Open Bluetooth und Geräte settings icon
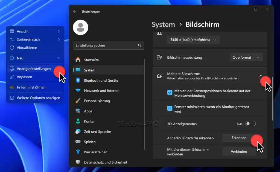The width and height of the screenshot is (280, 172). pos(77,80)
